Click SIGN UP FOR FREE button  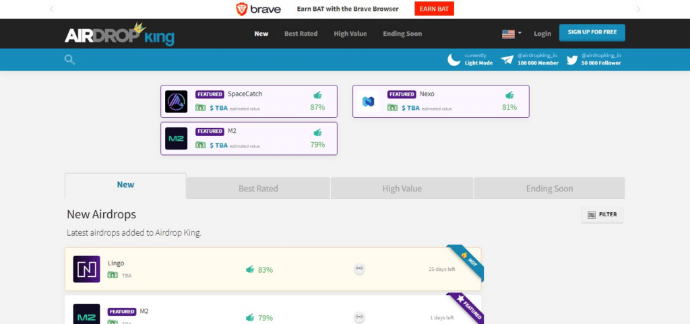[592, 32]
